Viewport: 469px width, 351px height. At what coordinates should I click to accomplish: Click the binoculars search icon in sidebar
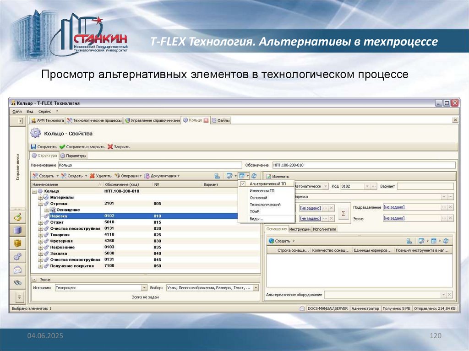click(x=18, y=282)
